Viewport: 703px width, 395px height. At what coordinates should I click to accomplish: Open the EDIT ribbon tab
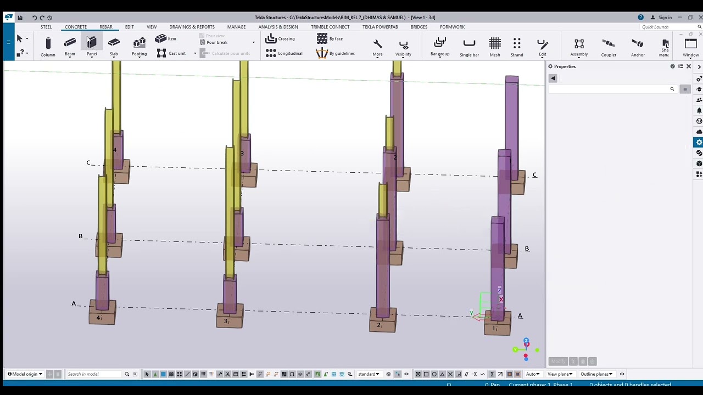(x=129, y=27)
